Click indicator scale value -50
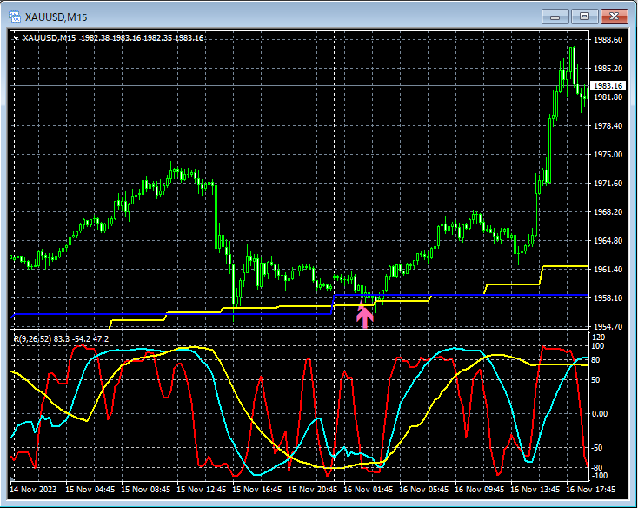This screenshot has width=638, height=508. (x=597, y=448)
